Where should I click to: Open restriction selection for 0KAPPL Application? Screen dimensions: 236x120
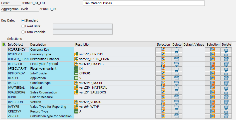point(163,78)
